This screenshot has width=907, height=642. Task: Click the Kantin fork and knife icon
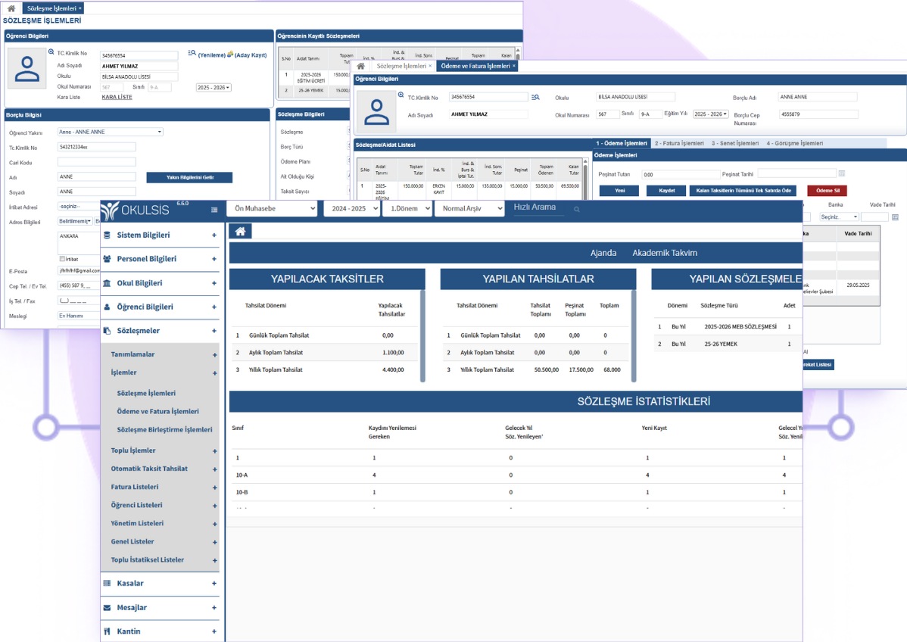click(108, 631)
